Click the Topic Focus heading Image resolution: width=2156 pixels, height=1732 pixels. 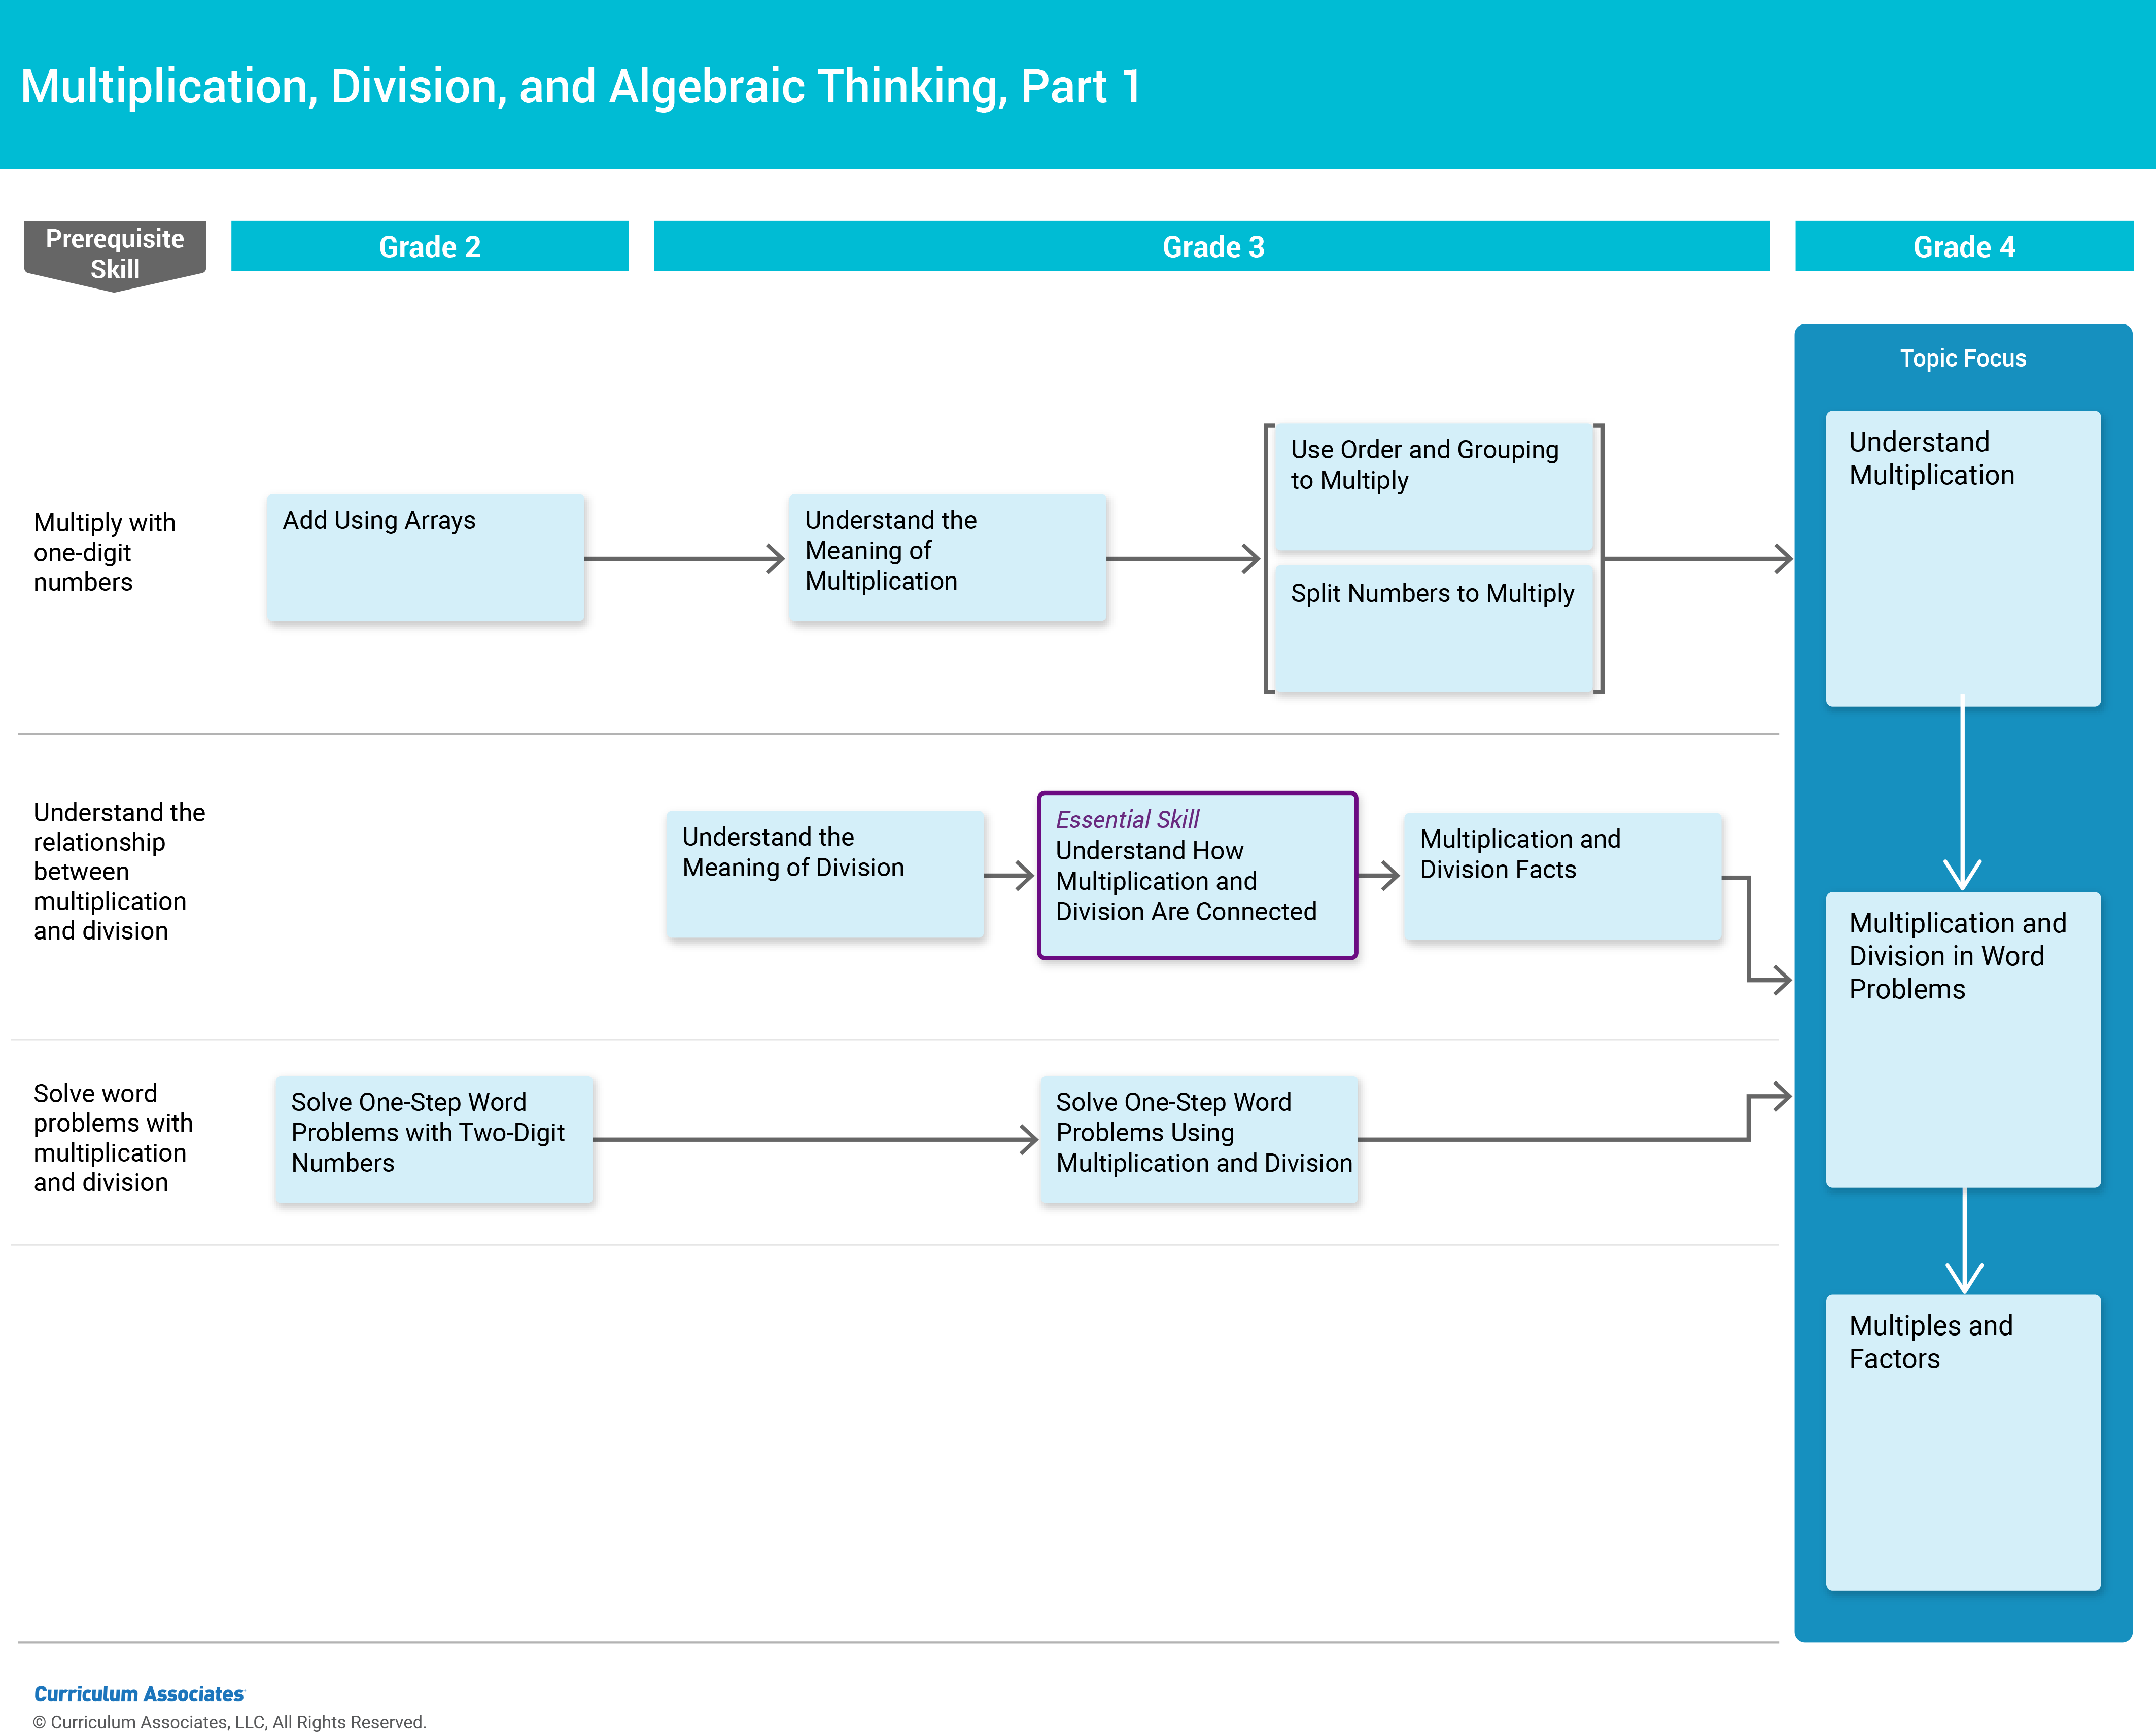tap(1962, 359)
